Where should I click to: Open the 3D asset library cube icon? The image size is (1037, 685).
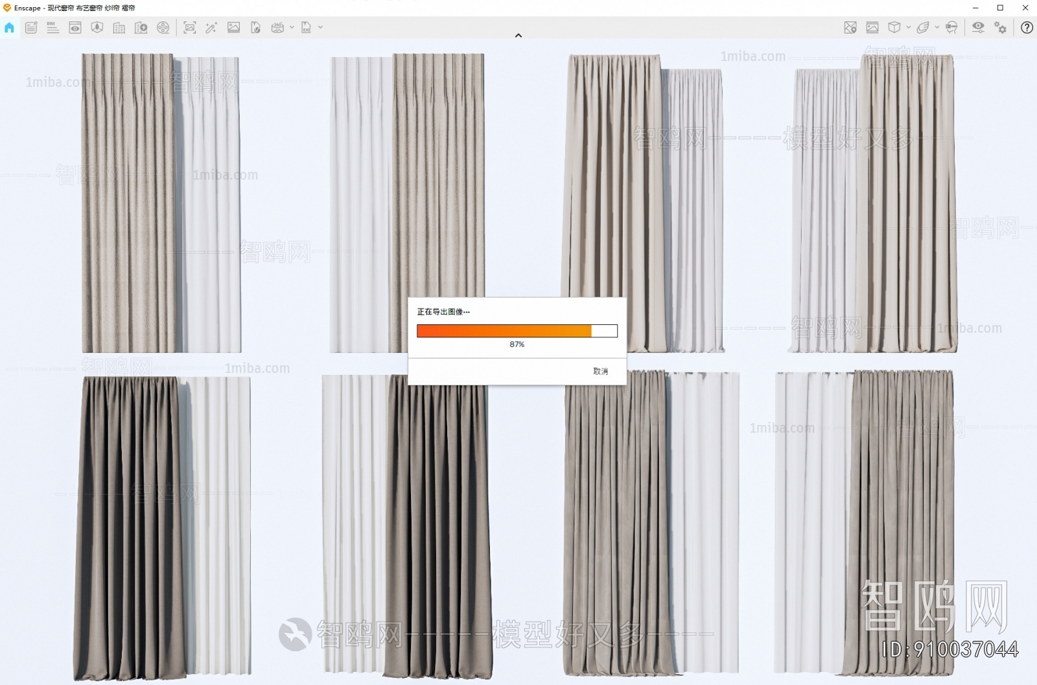(x=894, y=28)
